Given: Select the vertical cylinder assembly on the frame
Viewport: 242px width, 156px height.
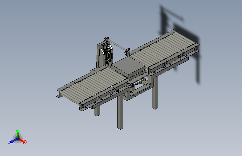Looking at the screenshot, I should click(x=108, y=55).
